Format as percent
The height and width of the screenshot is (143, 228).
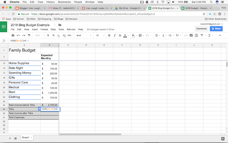(53, 35)
